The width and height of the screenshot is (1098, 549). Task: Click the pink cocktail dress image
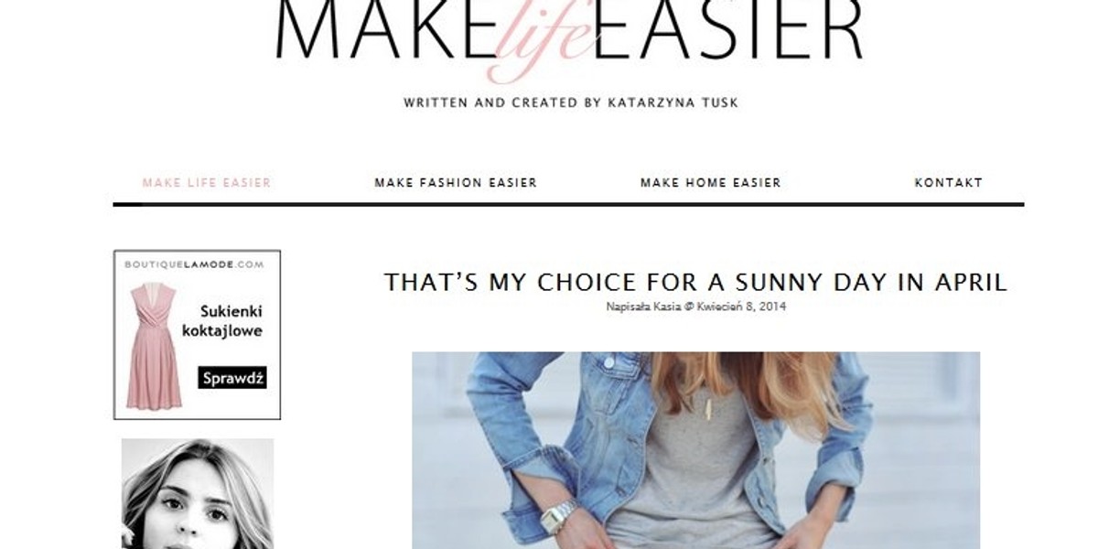pyautogui.click(x=156, y=345)
